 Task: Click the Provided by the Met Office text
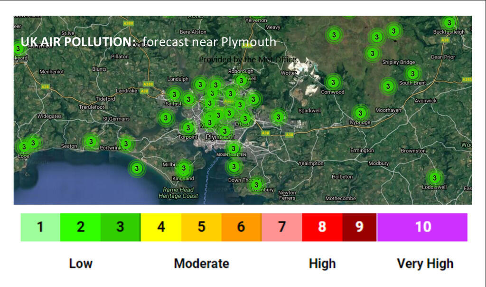click(x=249, y=59)
